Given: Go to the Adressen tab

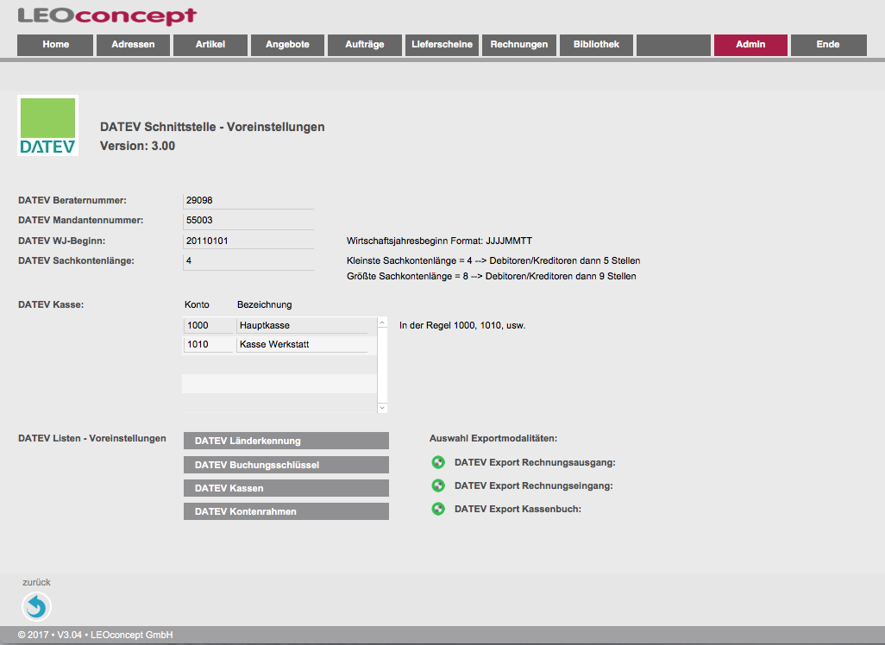Looking at the screenshot, I should 133,45.
